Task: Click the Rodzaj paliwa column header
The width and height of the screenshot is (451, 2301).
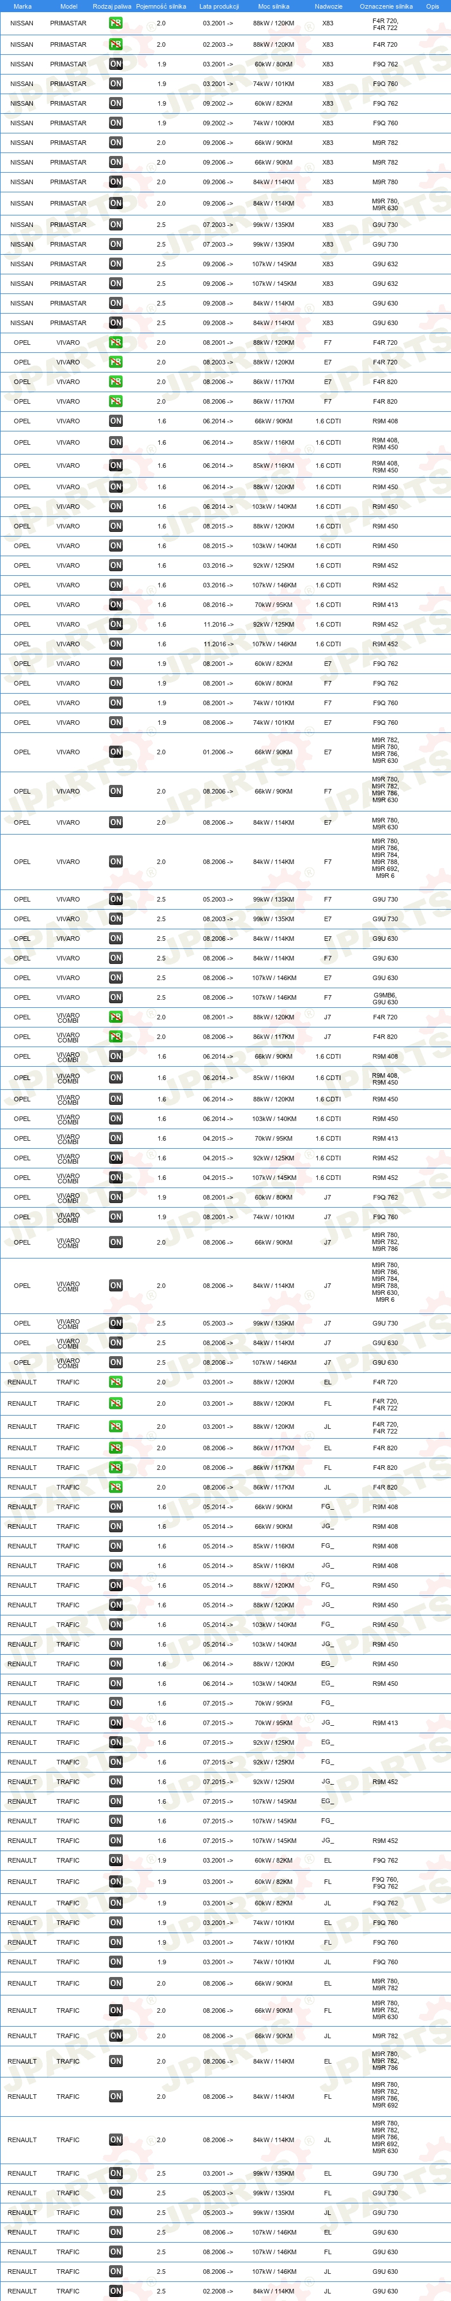Action: pos(111,6)
